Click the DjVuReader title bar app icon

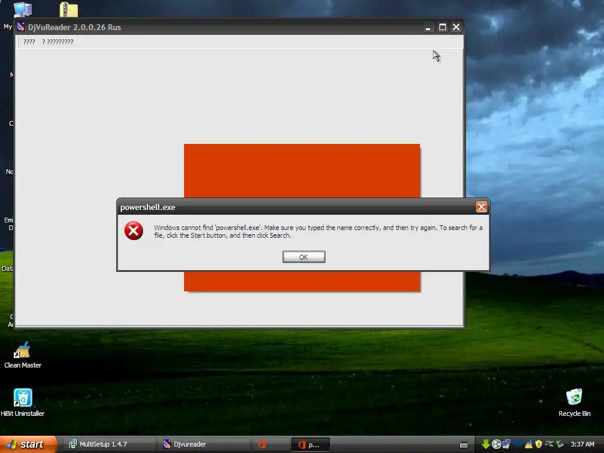pos(21,27)
